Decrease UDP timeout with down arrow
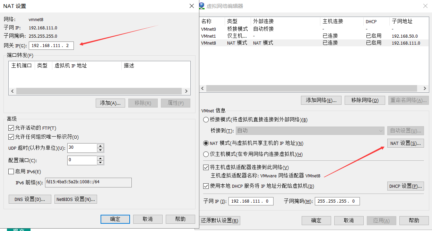 point(101,150)
